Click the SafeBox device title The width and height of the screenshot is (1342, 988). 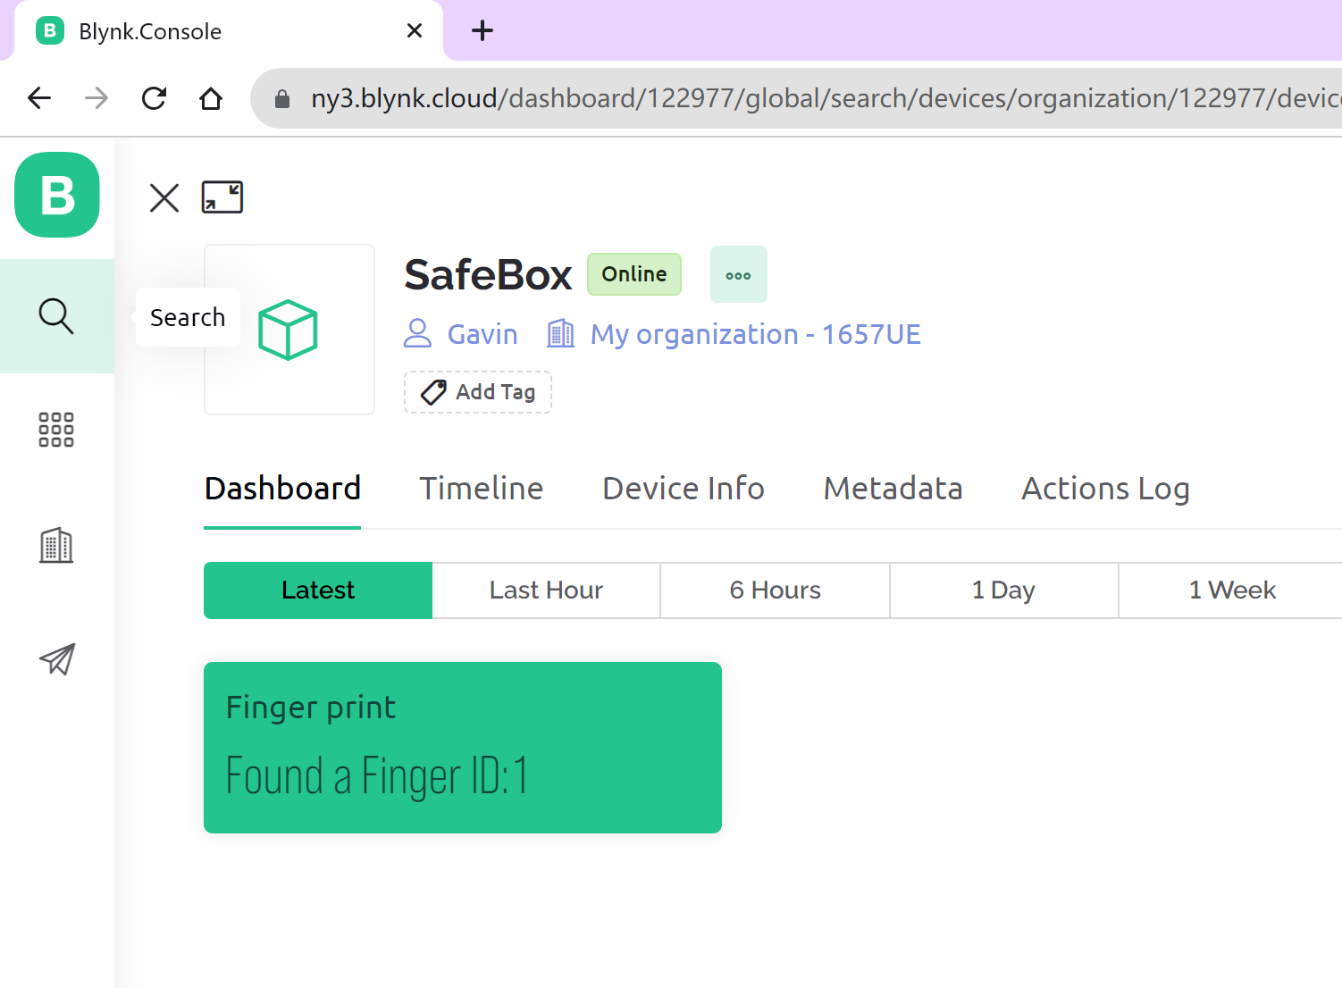tap(488, 274)
